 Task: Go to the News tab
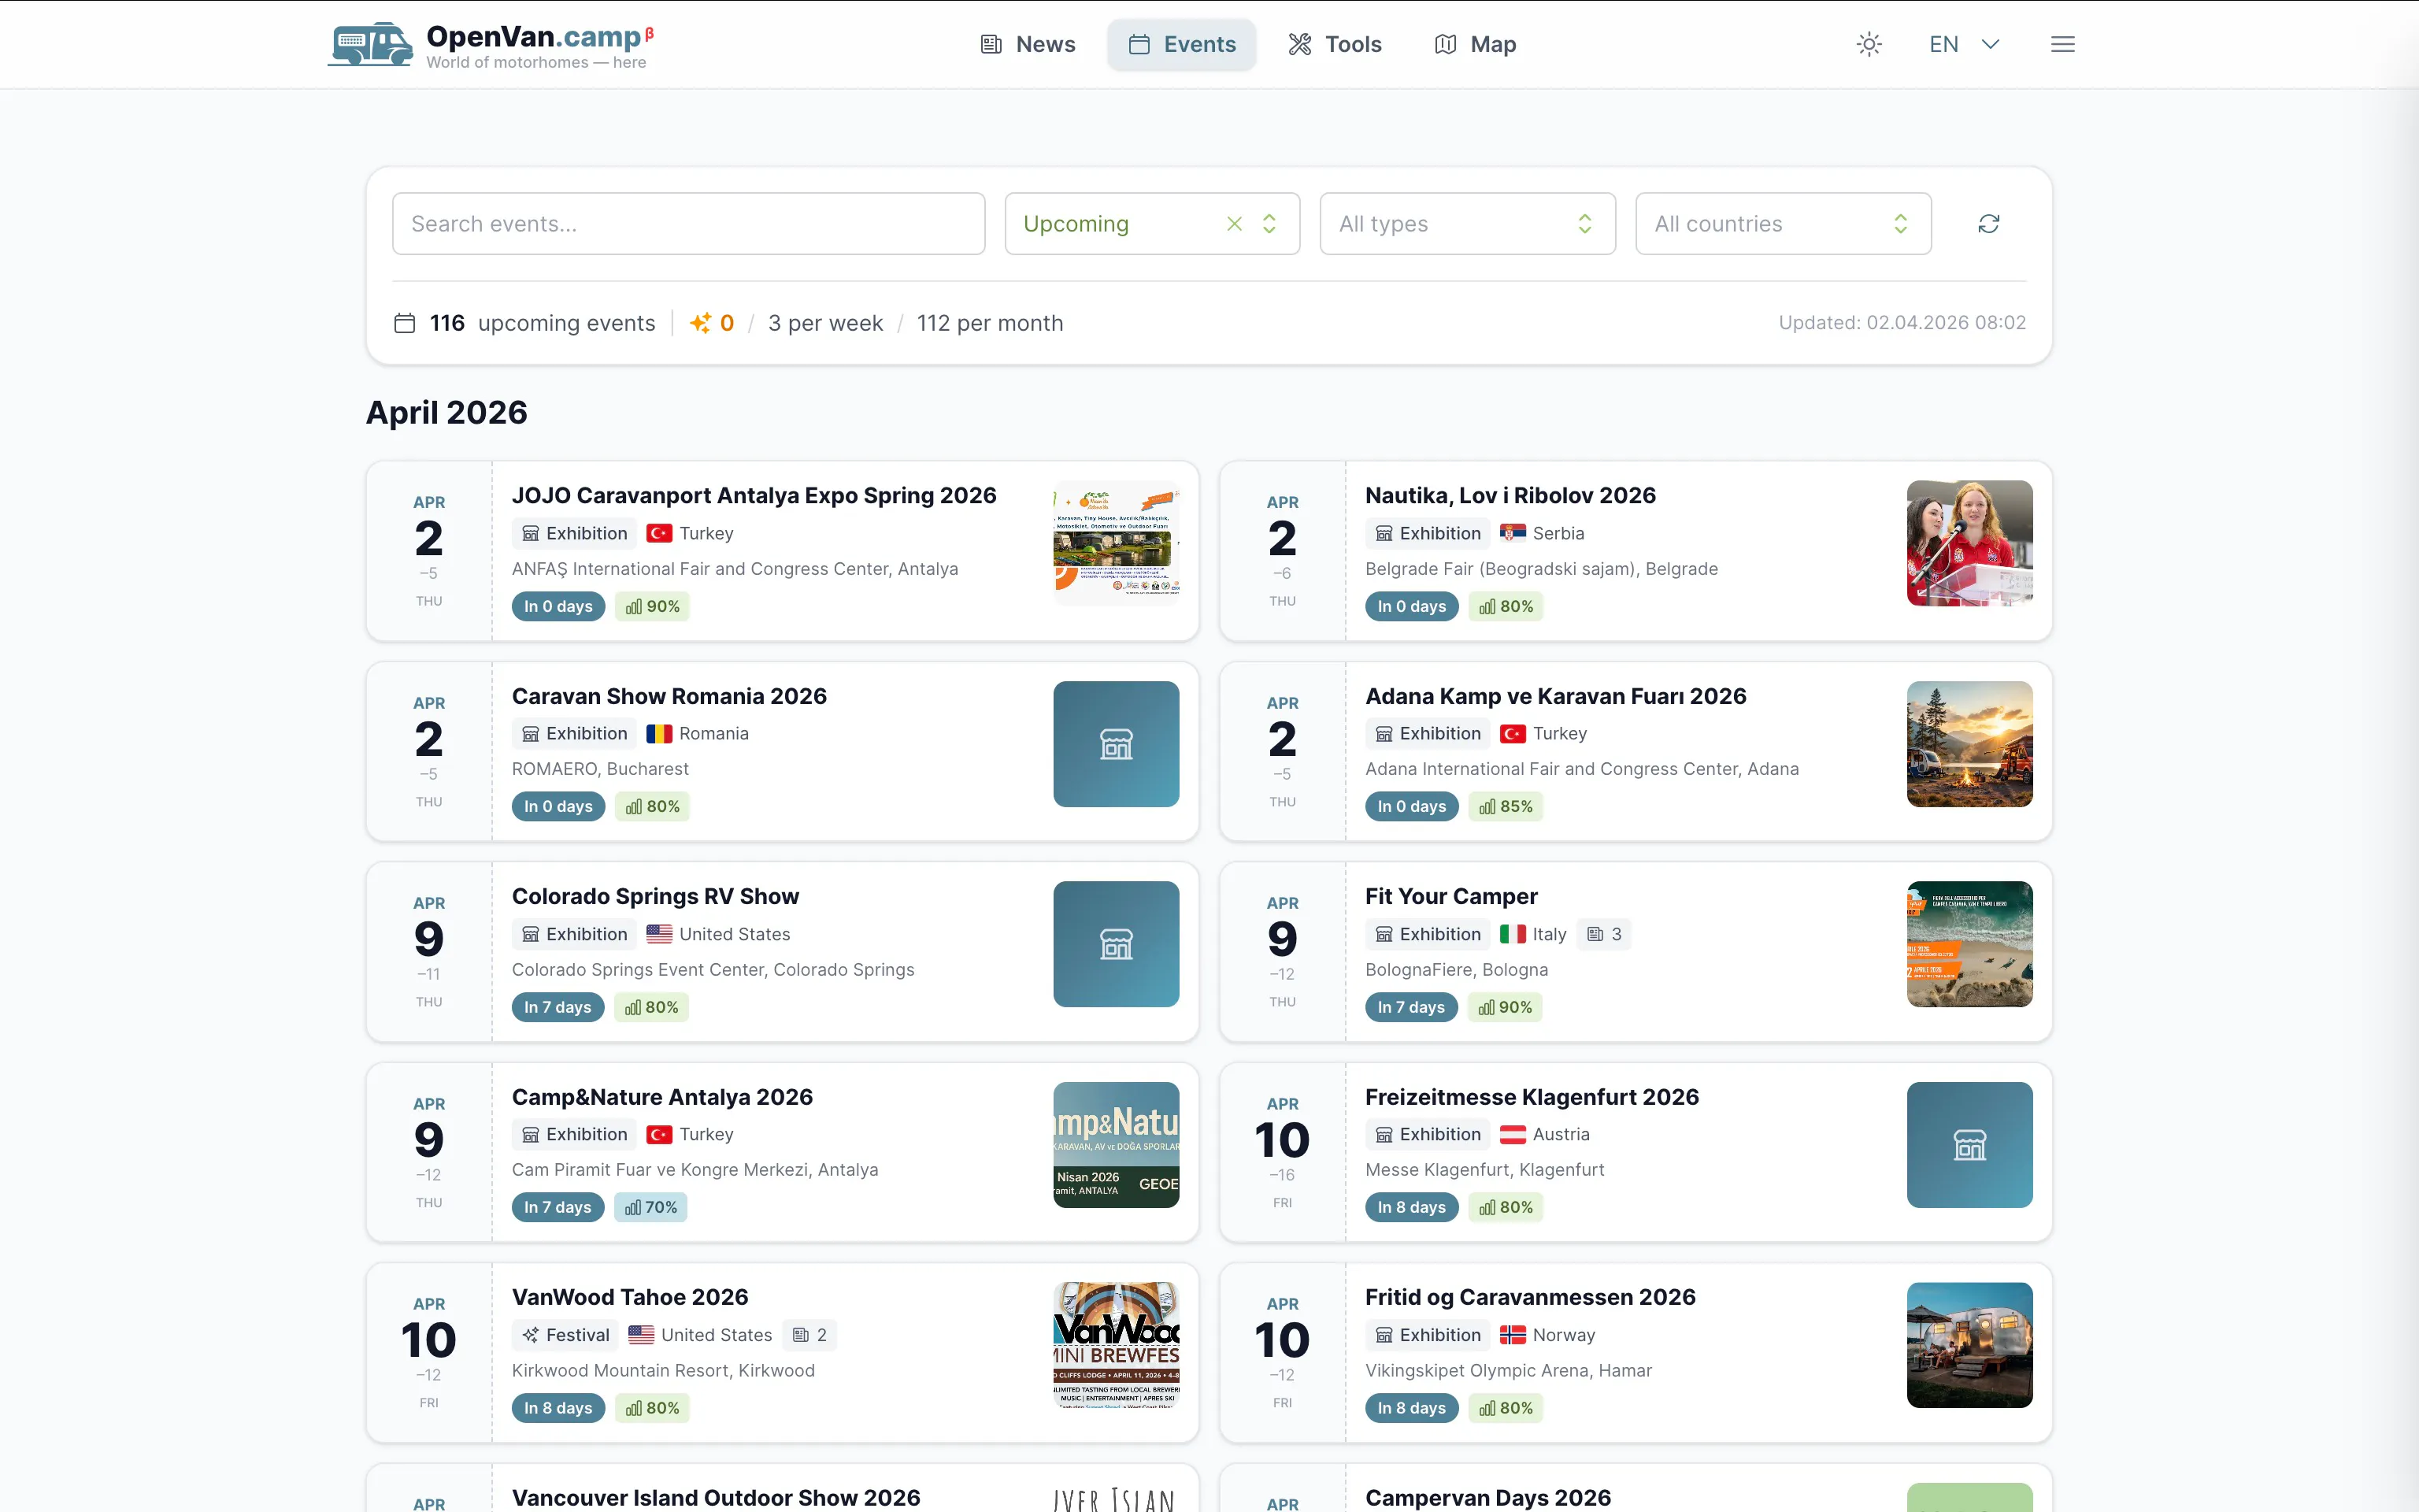point(1028,44)
